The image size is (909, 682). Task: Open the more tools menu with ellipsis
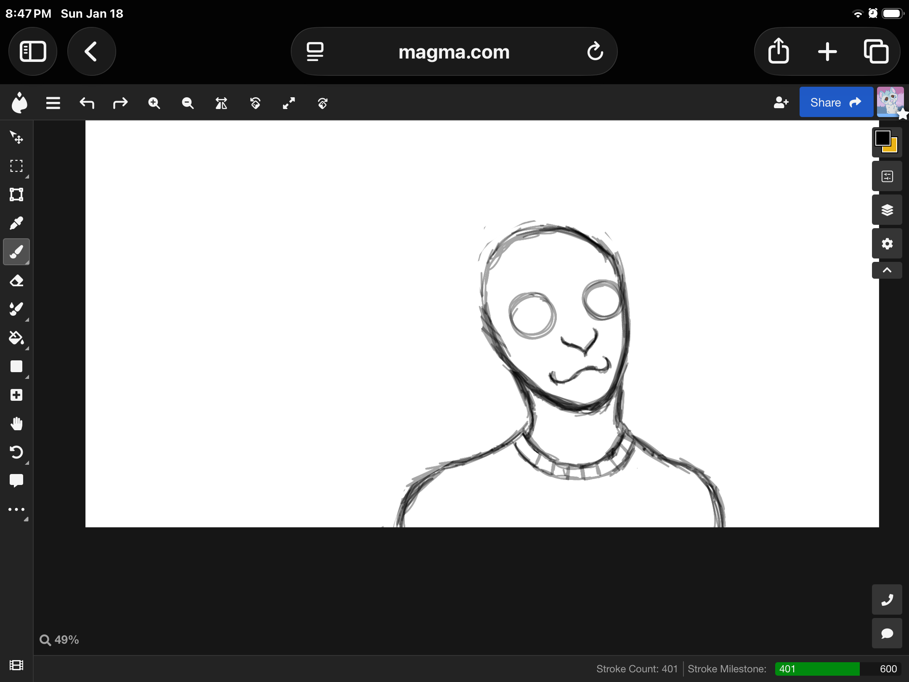(16, 509)
